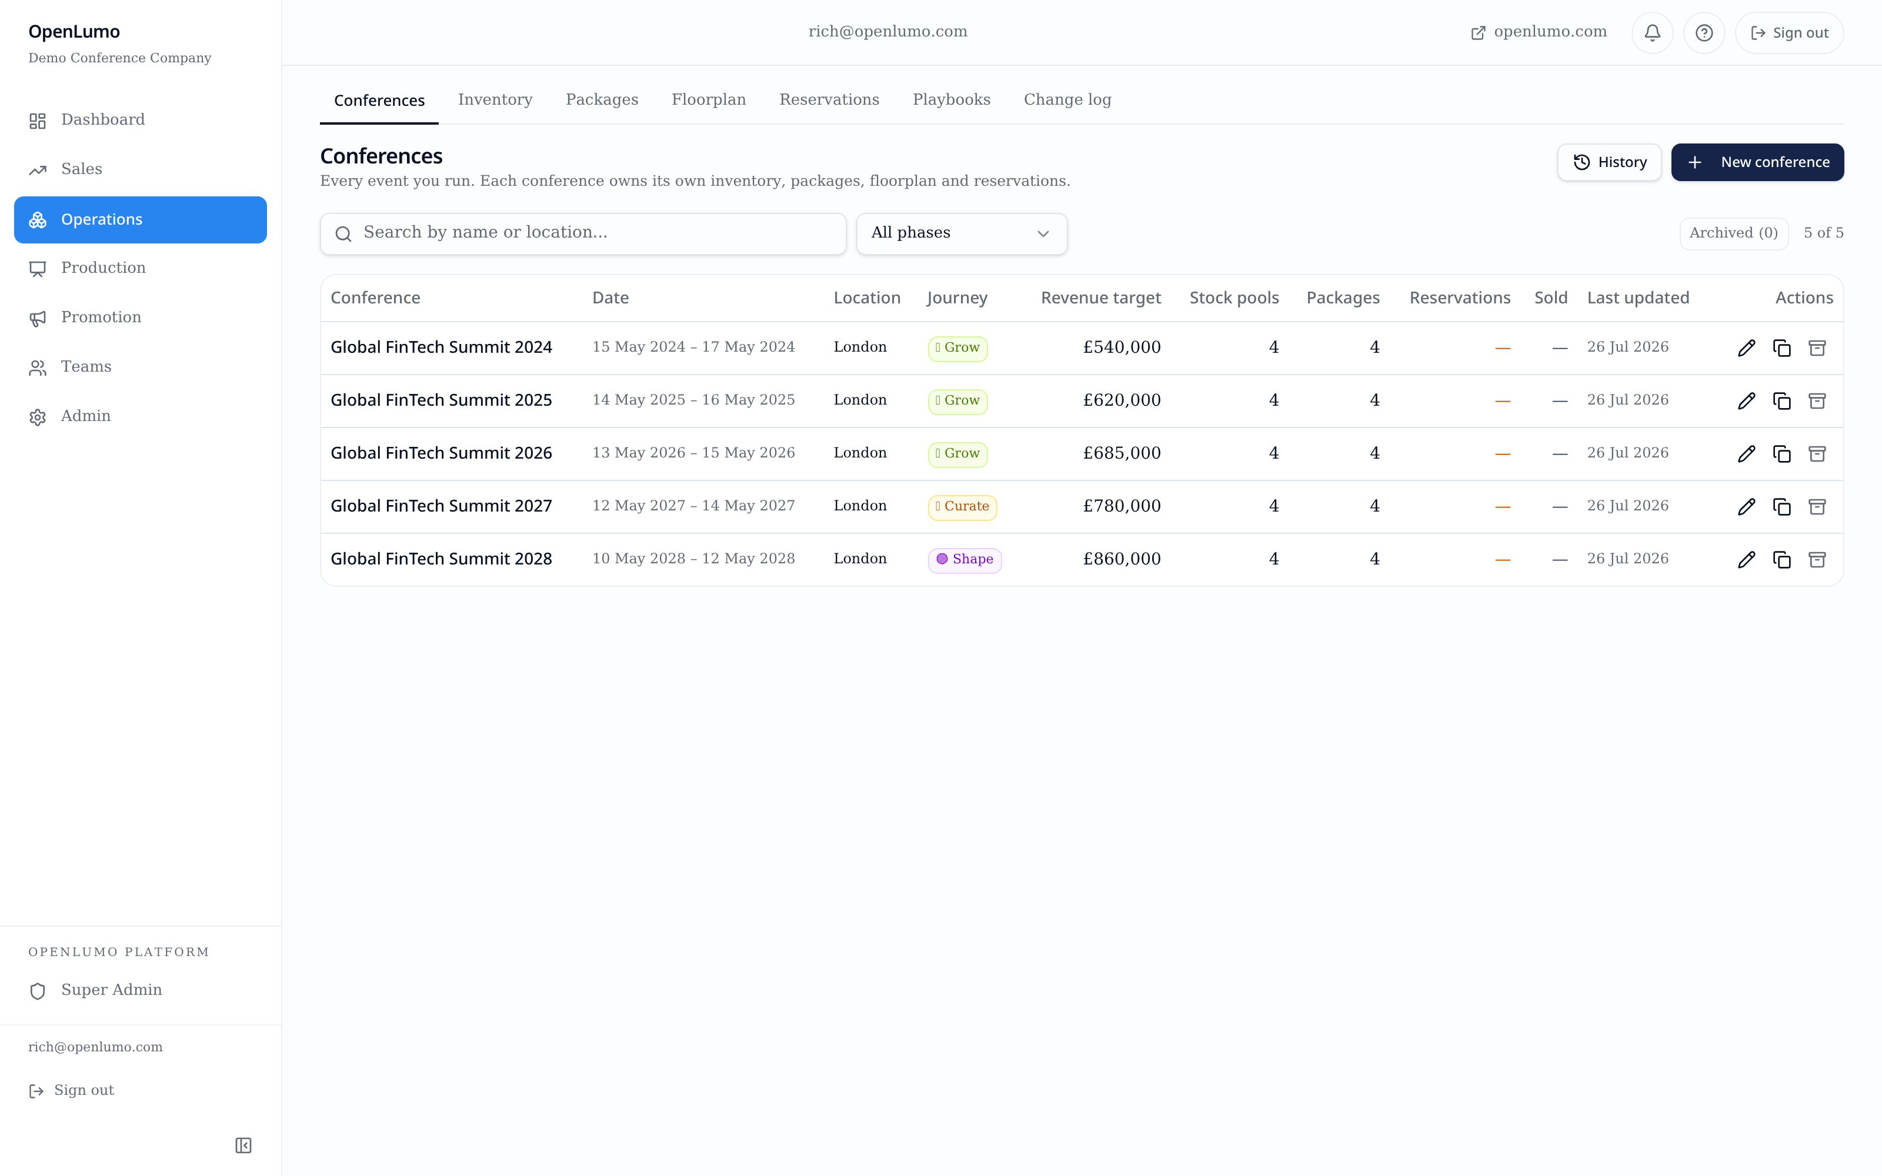Click the Last updated column header
The width and height of the screenshot is (1882, 1176).
click(1638, 298)
